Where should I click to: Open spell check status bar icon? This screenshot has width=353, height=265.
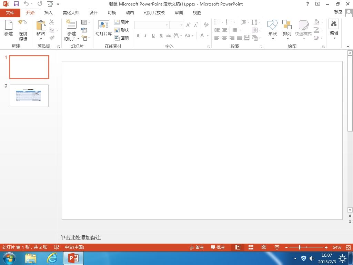click(x=57, y=247)
